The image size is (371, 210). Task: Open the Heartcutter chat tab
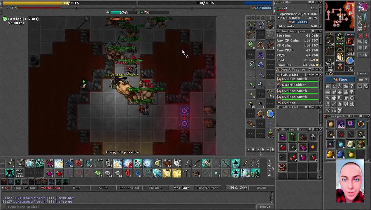click(x=208, y=188)
